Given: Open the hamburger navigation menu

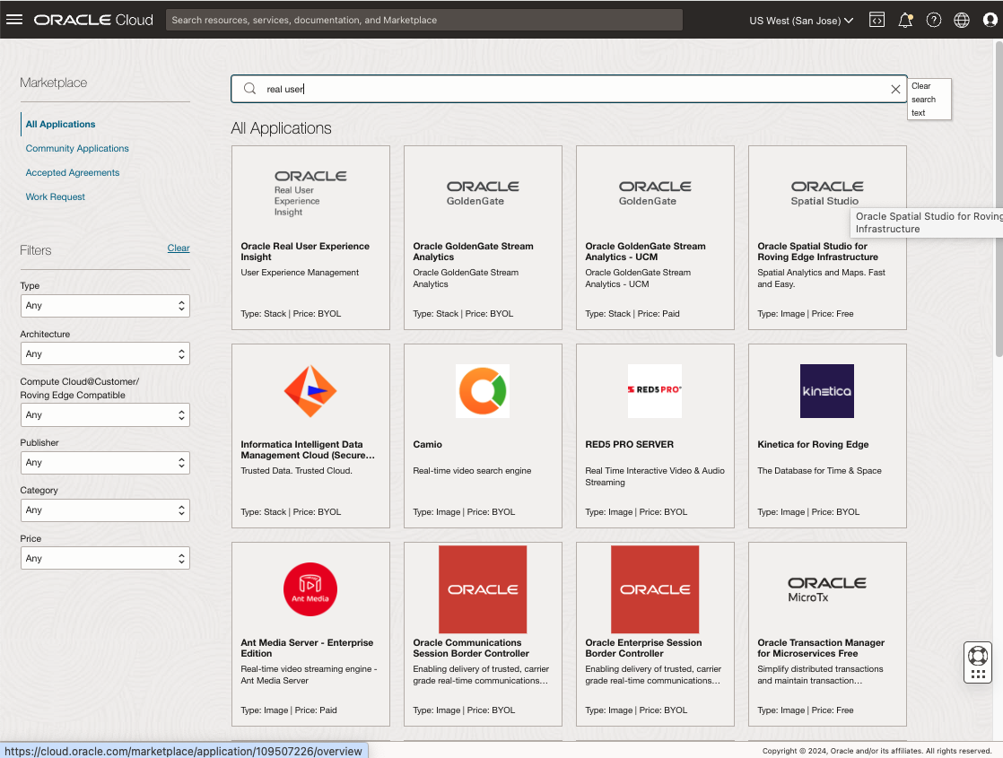Looking at the screenshot, I should click(x=14, y=20).
